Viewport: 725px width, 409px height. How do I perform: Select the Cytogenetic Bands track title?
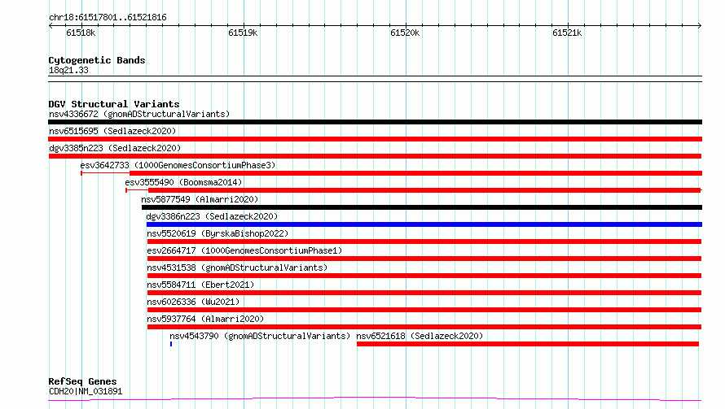coord(97,60)
